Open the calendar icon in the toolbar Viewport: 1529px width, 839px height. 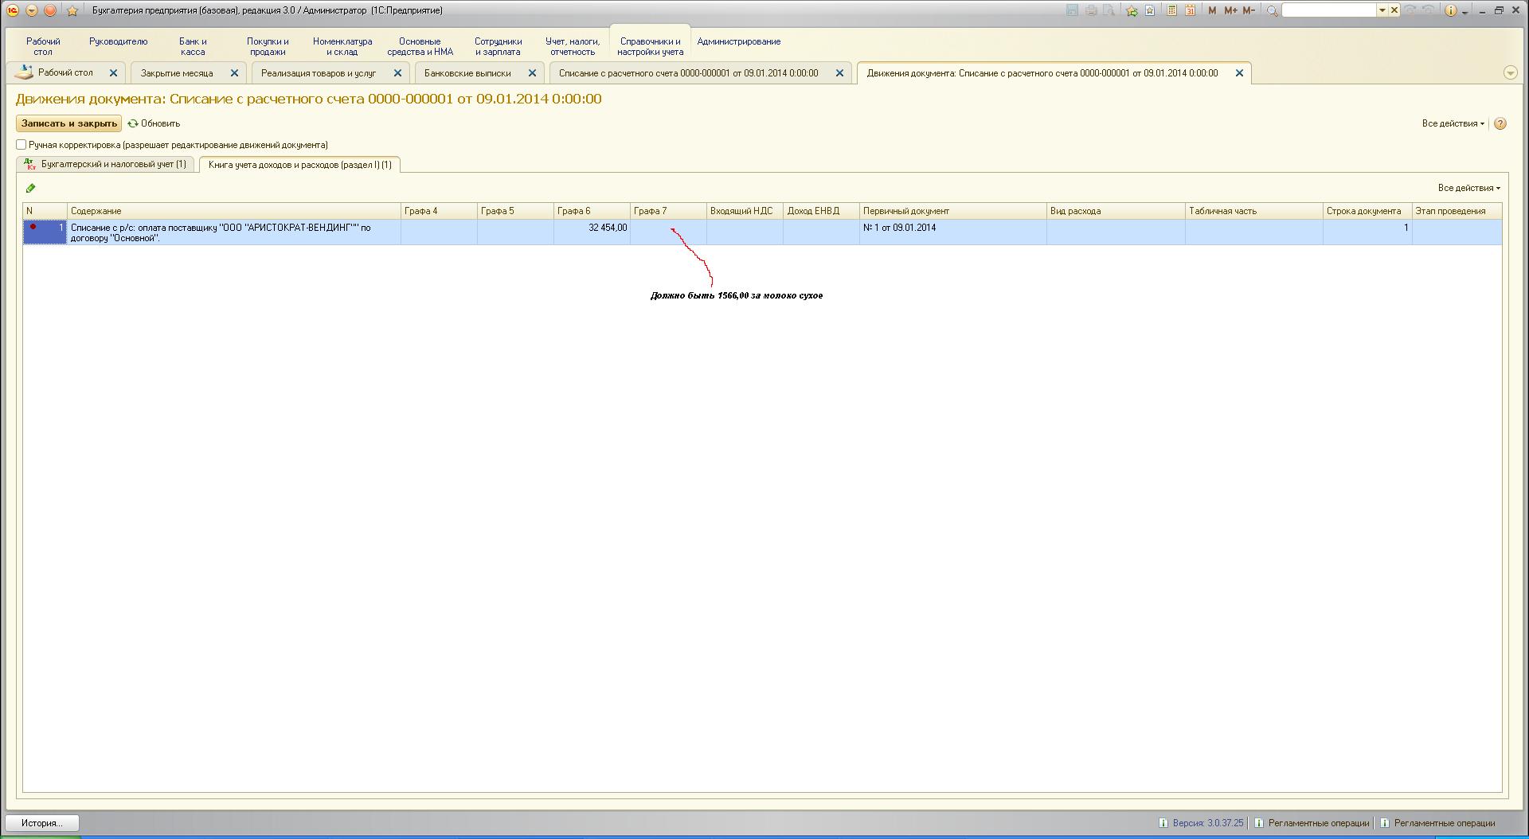pyautogui.click(x=1190, y=10)
